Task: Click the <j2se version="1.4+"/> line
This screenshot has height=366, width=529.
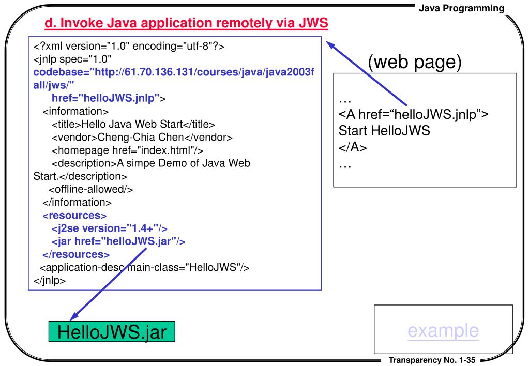Action: click(x=110, y=228)
